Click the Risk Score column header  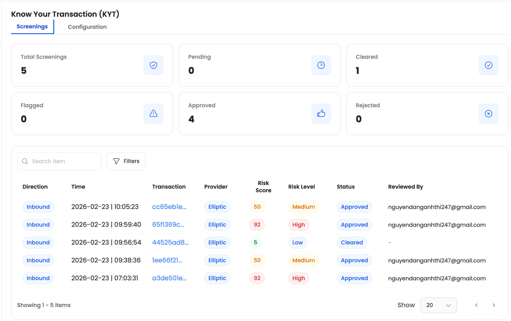pos(263,187)
